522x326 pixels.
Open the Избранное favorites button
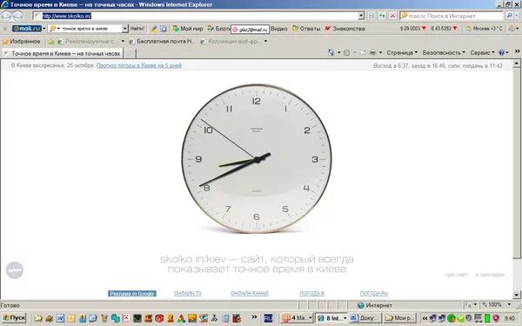(21, 41)
